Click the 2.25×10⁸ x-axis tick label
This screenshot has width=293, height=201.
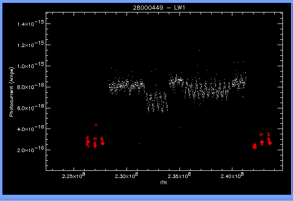pos(74,176)
